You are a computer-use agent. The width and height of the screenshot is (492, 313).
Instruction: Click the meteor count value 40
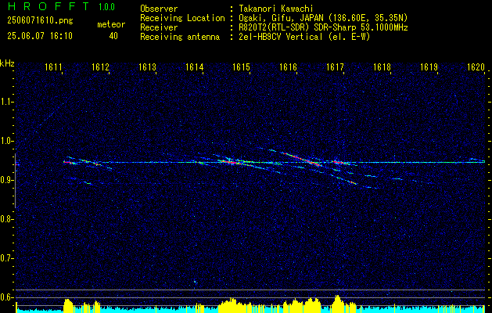pos(113,36)
